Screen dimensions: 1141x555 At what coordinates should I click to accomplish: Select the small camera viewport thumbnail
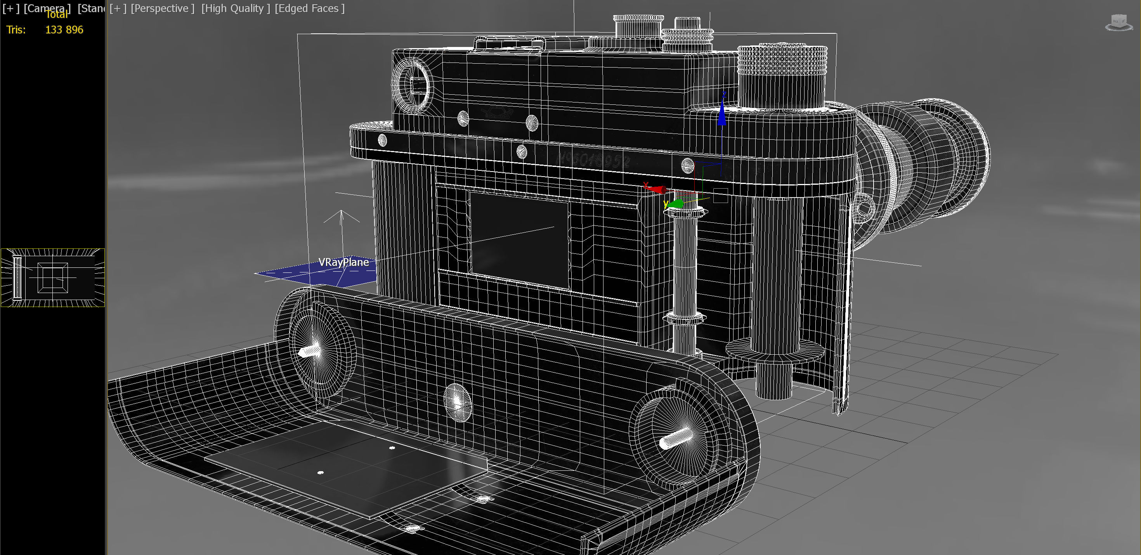coord(53,277)
